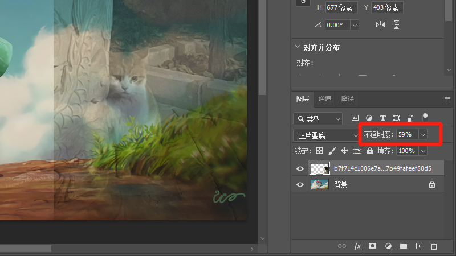Click the H height input field
This screenshot has height=256, width=456.
point(341,7)
